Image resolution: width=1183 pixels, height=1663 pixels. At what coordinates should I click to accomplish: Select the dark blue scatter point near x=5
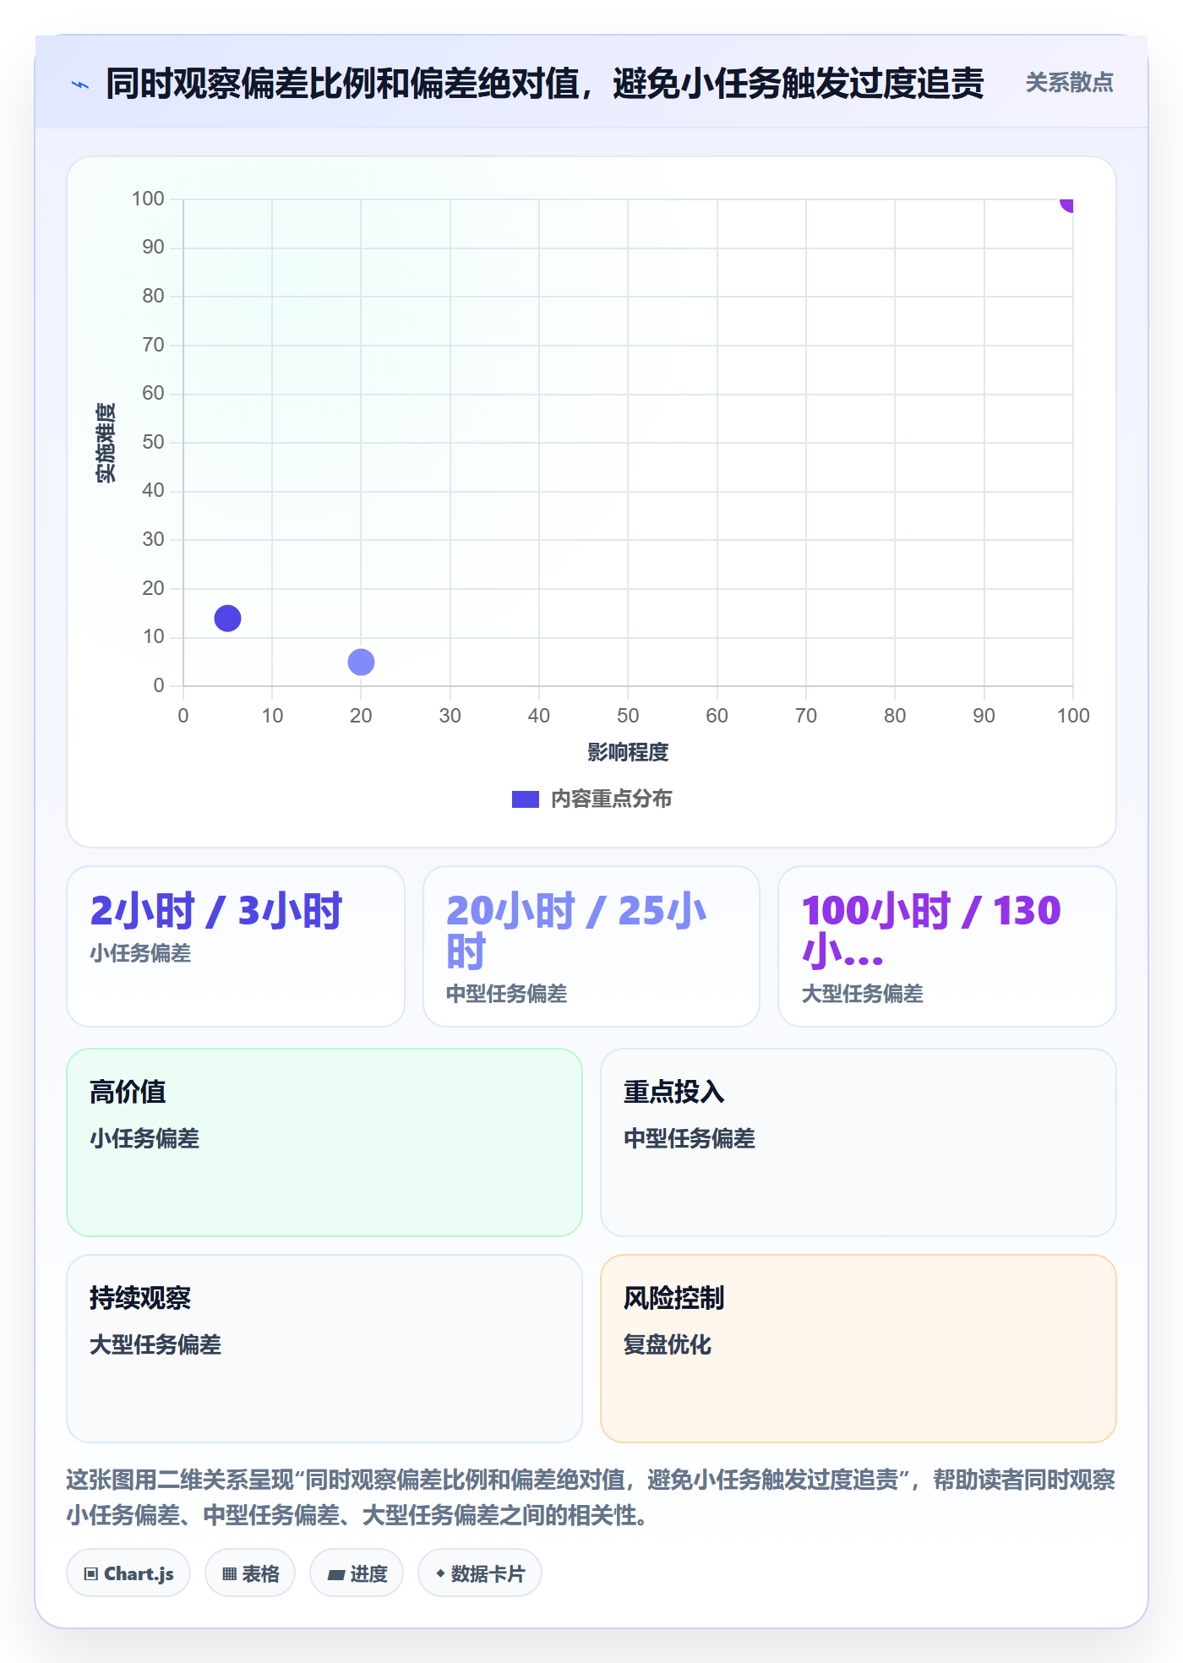[x=227, y=619]
